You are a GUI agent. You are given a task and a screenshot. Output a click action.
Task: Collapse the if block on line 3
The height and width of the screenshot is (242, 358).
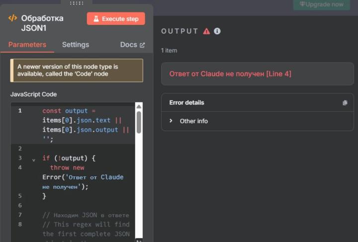point(34,160)
